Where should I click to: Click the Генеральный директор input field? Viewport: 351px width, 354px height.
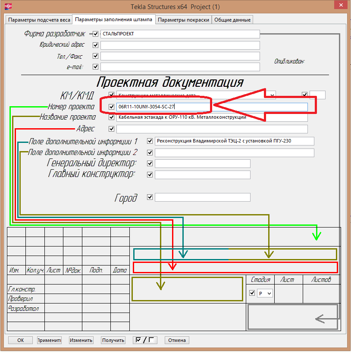[202, 164]
